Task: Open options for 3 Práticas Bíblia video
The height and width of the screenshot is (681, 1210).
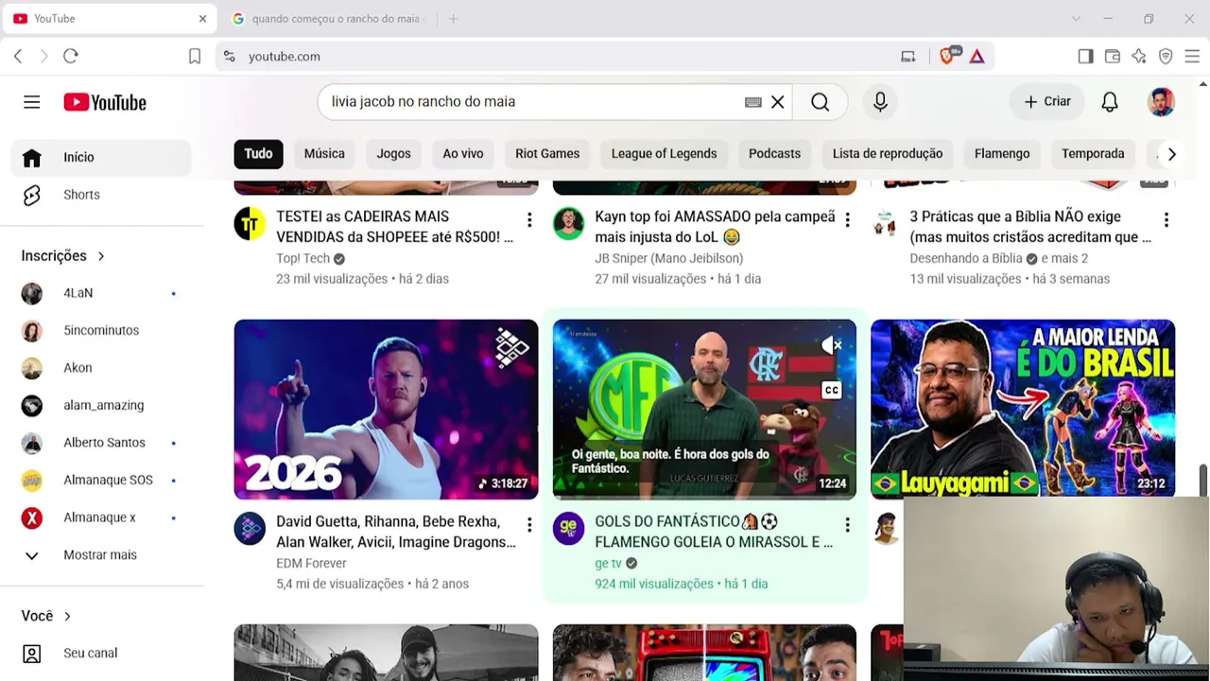Action: point(1166,220)
